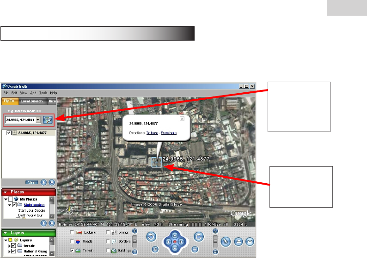The height and width of the screenshot is (258, 367).
Task: Expand the National Geographic layer node
Action: click(x=9, y=252)
